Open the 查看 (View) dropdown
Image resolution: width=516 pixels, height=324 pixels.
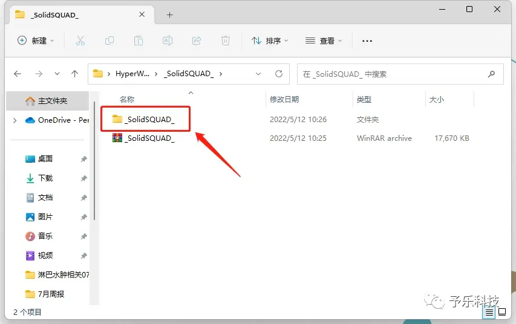coord(324,40)
